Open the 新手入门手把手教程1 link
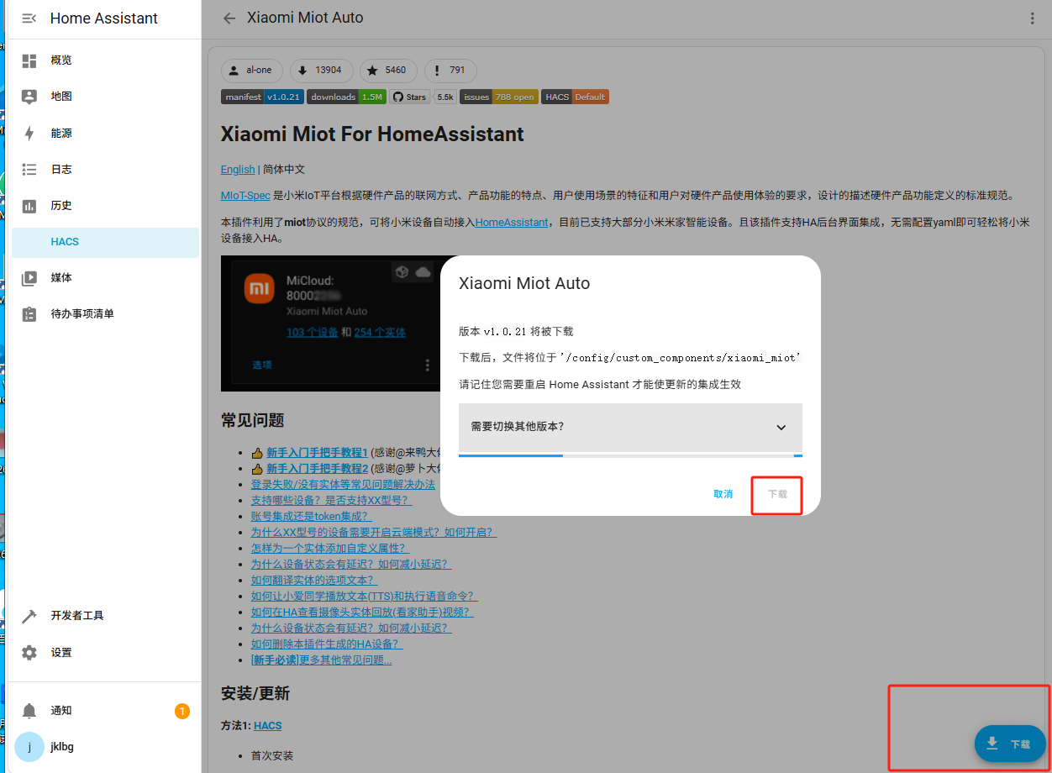 (318, 452)
